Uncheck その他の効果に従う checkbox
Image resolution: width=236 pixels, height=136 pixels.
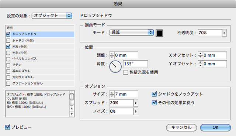point(154,103)
